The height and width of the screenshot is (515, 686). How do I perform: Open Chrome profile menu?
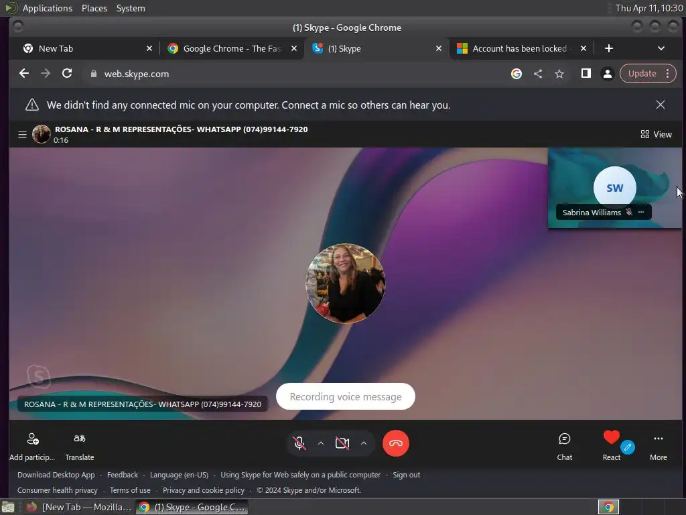(607, 74)
